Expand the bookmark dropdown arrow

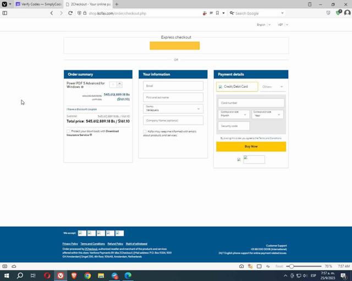(223, 13)
